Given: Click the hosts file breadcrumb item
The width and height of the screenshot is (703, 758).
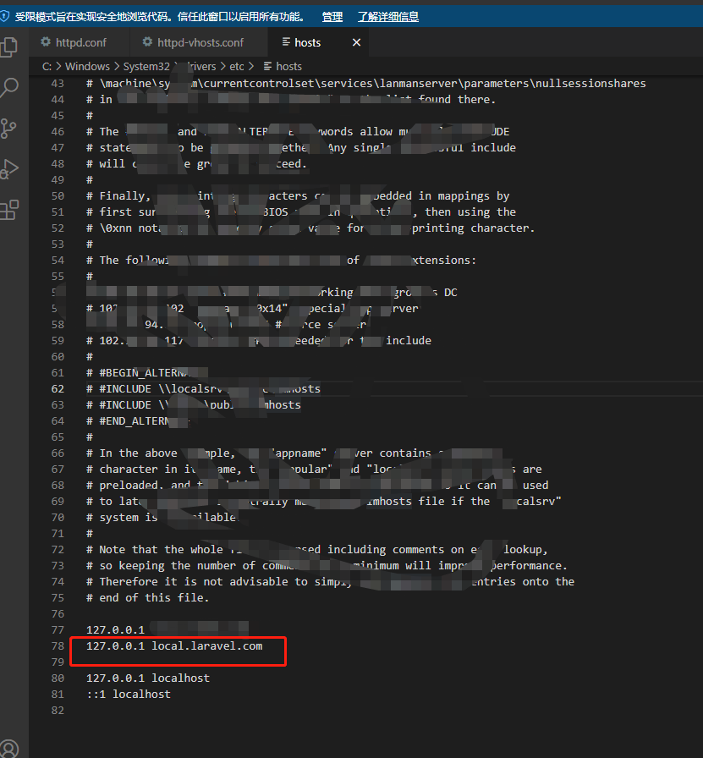Looking at the screenshot, I should pyautogui.click(x=288, y=66).
